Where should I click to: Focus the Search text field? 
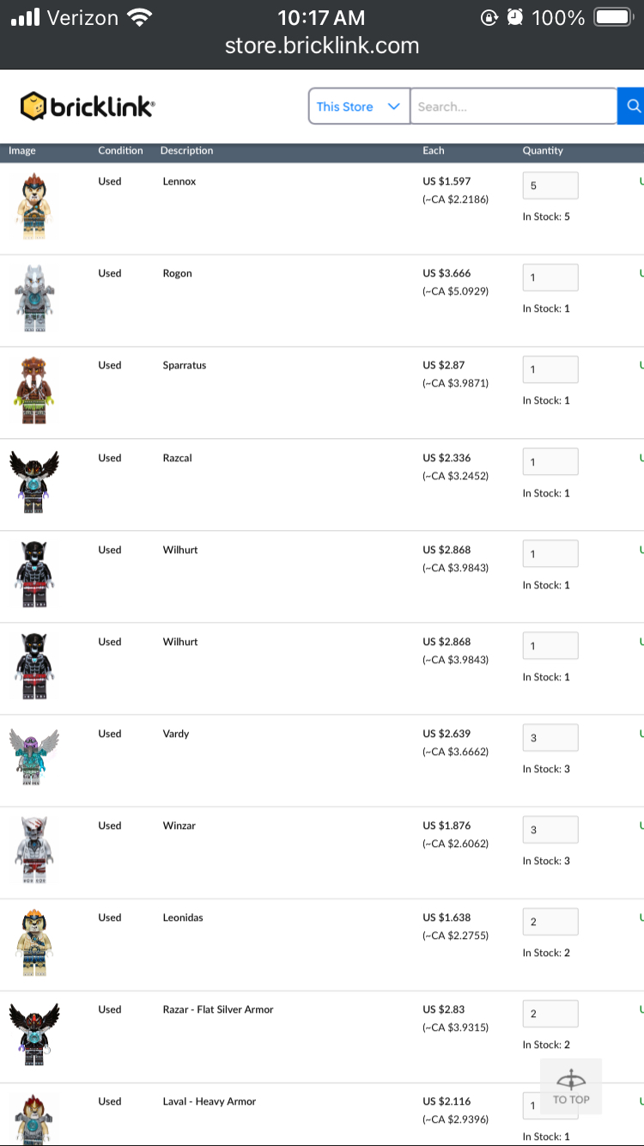pyautogui.click(x=513, y=107)
